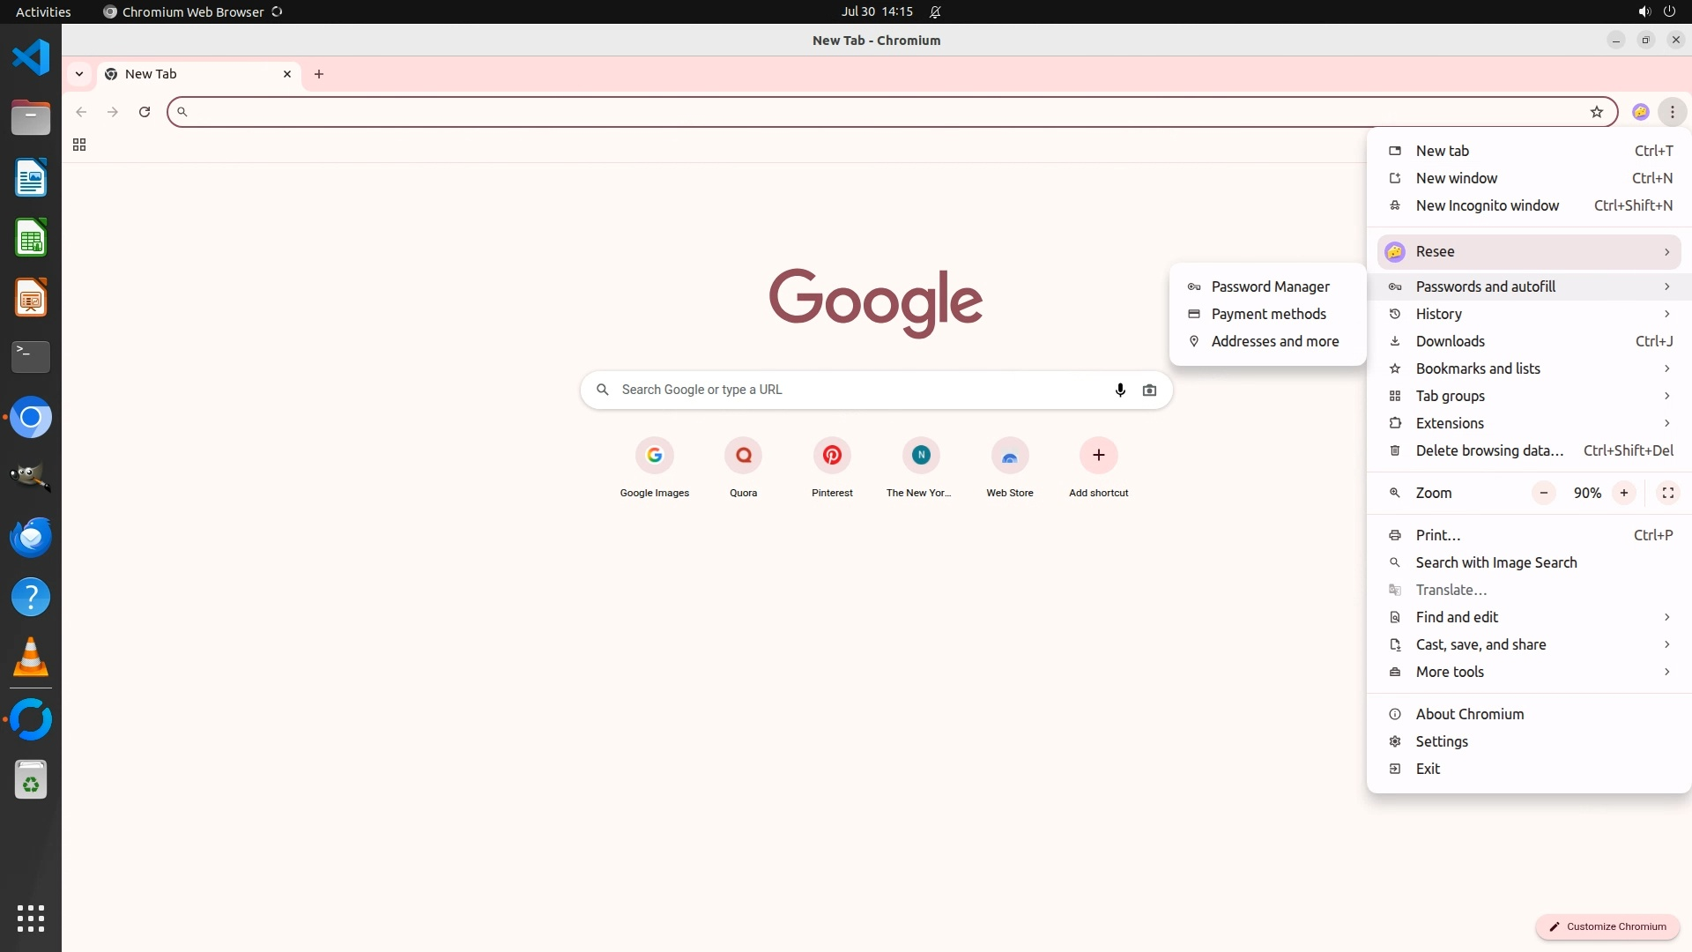This screenshot has height=952, width=1692.
Task: Choose New Incognito window from the menu
Action: (x=1487, y=205)
